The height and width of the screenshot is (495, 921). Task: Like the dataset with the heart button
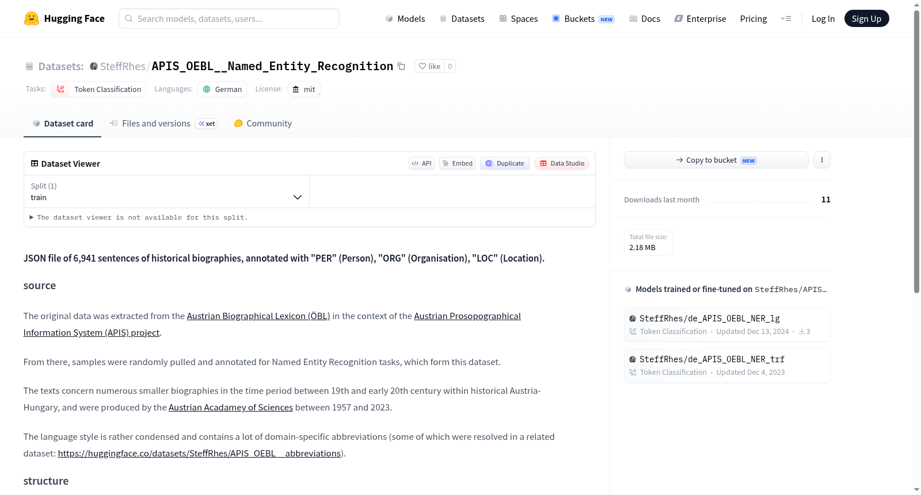point(429,66)
